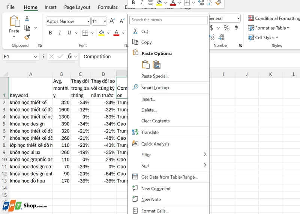Toggle Bold in the ribbon Font group

coord(50,33)
